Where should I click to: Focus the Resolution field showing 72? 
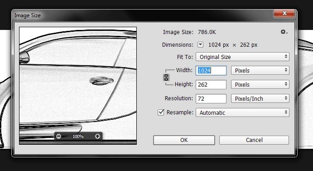[211, 98]
